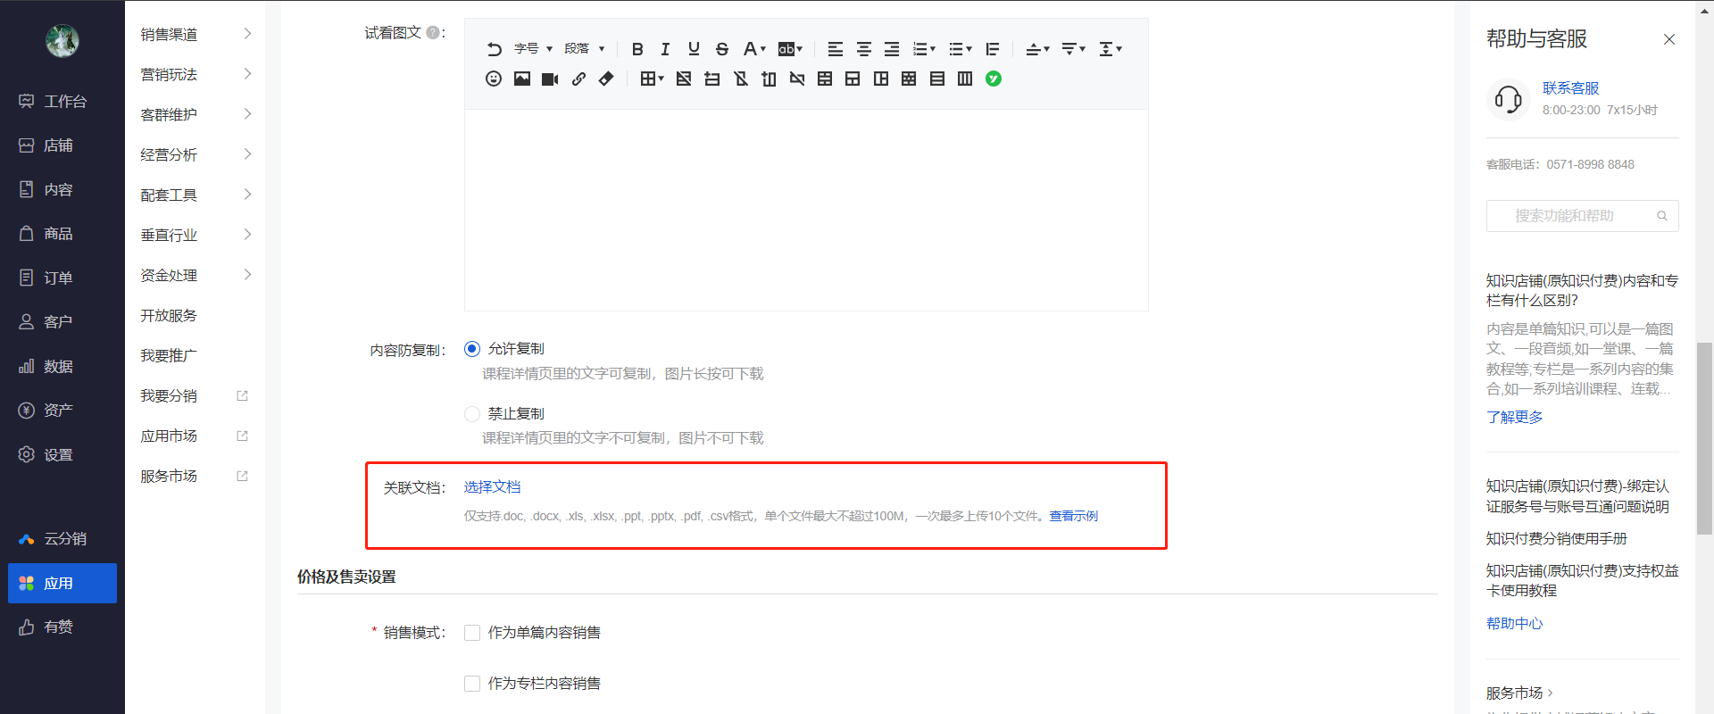Toggle underline formatting in the editor
1714x714 pixels.
click(694, 49)
